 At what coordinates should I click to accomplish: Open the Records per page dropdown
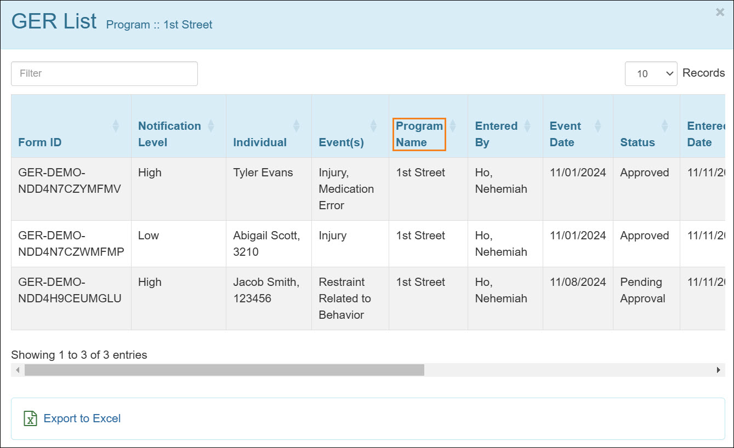click(651, 73)
